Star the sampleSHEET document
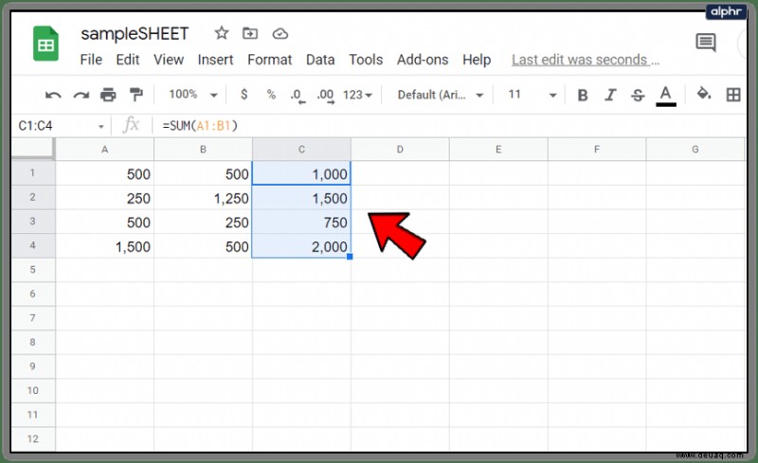This screenshot has height=463, width=758. pos(222,33)
